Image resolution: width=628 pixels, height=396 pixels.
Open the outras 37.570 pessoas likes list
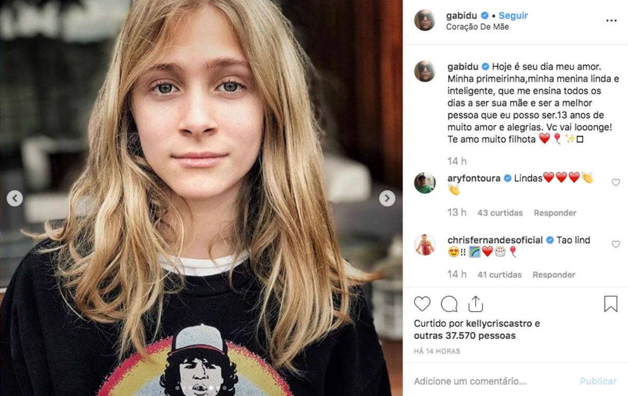[x=465, y=336]
